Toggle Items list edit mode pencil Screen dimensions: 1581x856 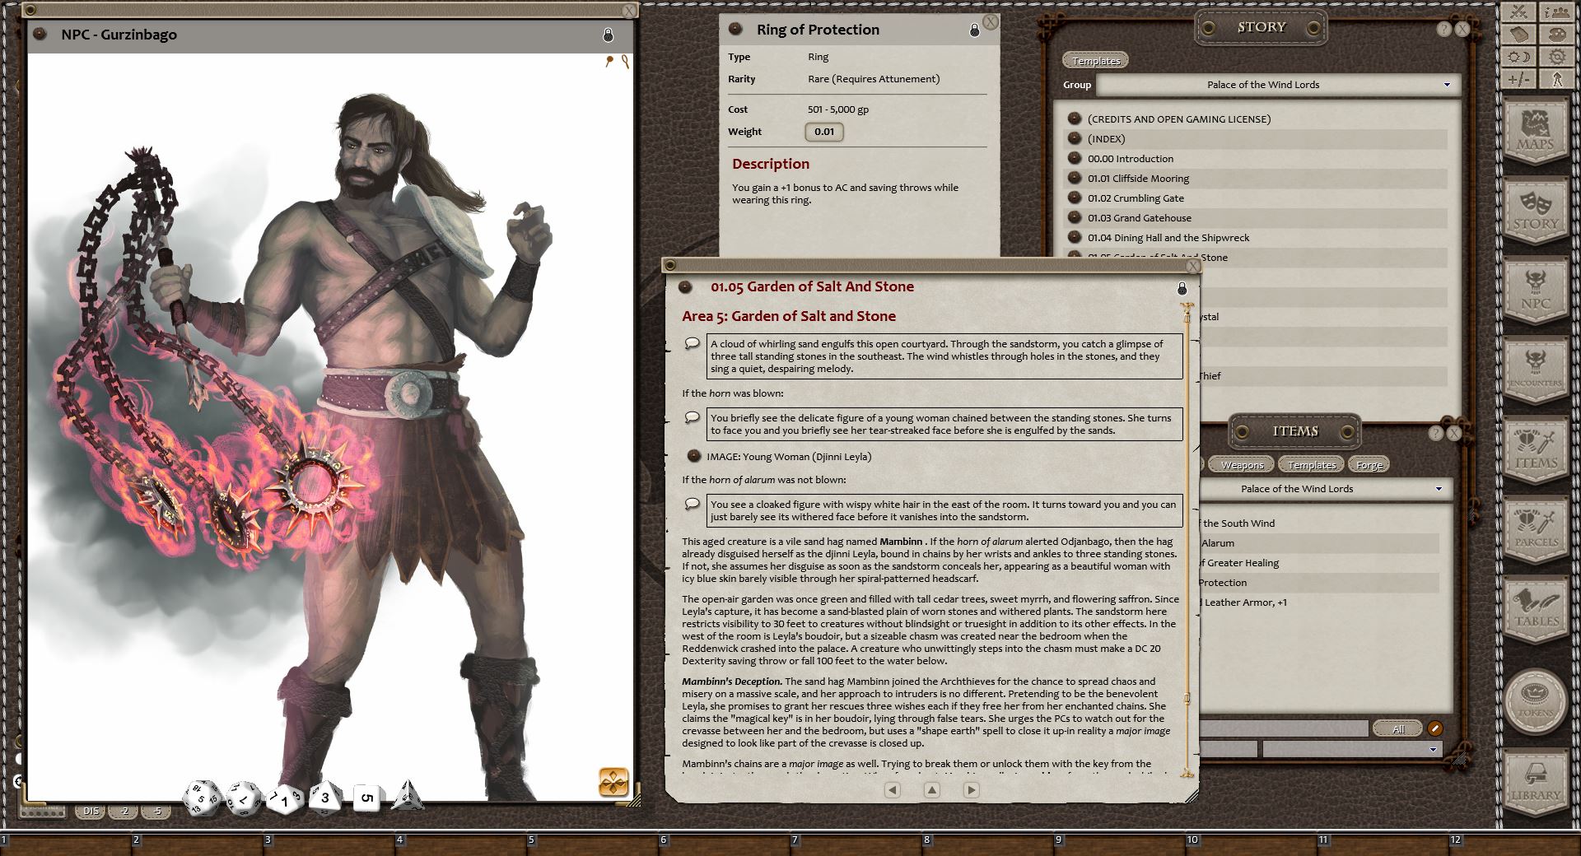[x=1434, y=728]
